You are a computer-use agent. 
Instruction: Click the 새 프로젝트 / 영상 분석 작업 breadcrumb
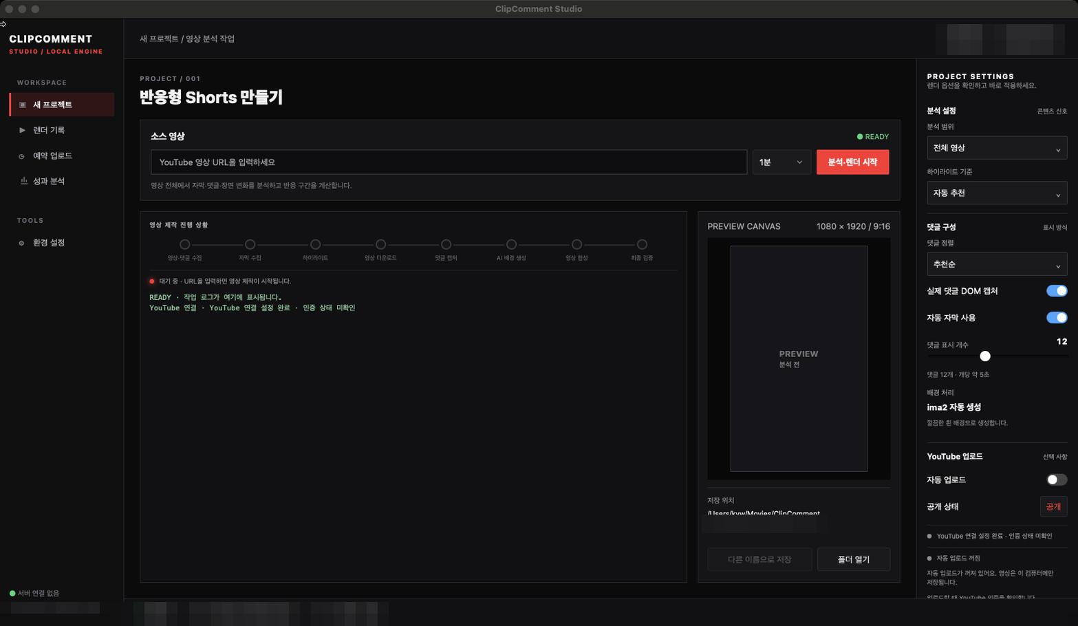tap(187, 39)
